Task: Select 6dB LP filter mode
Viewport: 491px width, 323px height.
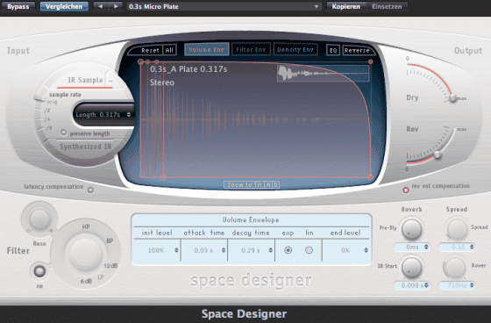Action: pos(86,281)
